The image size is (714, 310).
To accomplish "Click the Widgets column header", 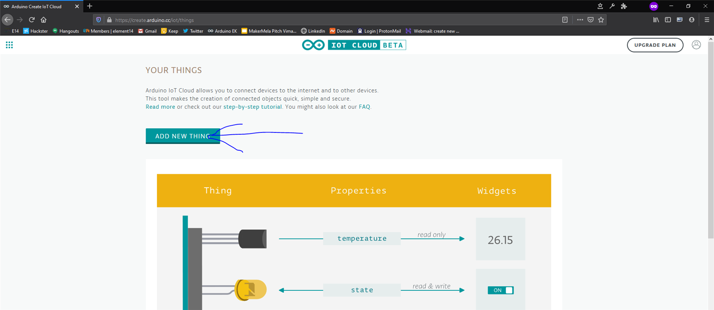I will tap(496, 191).
